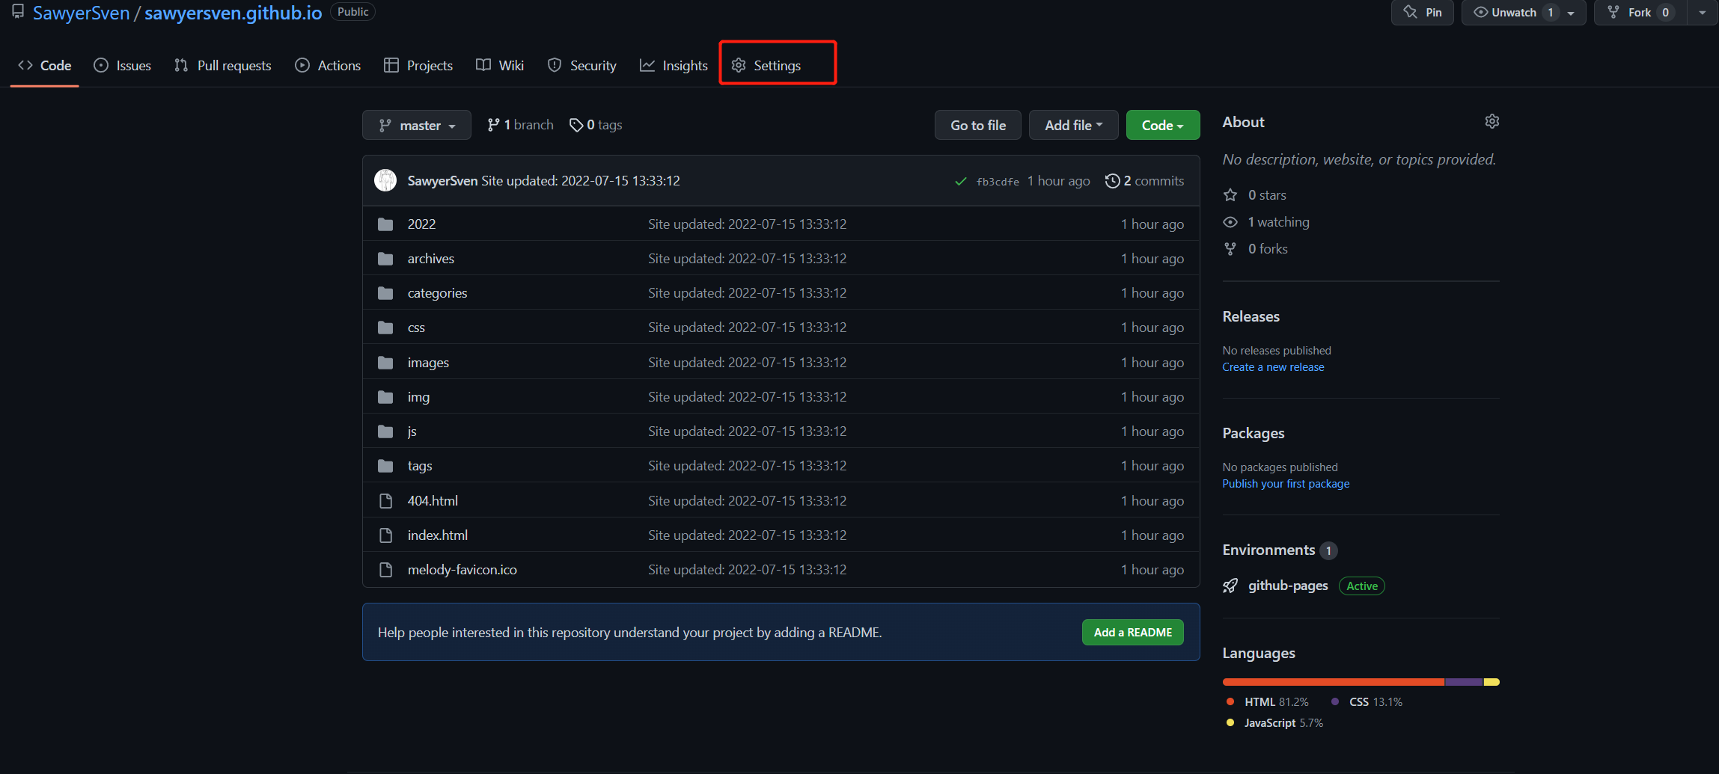Open commit hash fb3cdfe
Screen dimensions: 1719x774
[998, 182]
